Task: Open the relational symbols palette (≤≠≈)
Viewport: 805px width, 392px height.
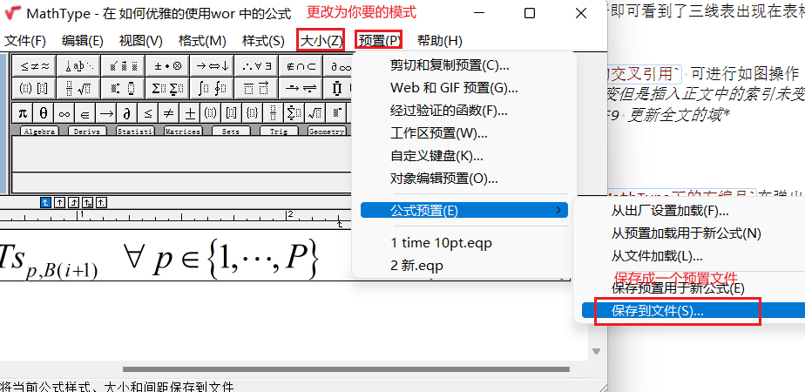Action: (34, 65)
